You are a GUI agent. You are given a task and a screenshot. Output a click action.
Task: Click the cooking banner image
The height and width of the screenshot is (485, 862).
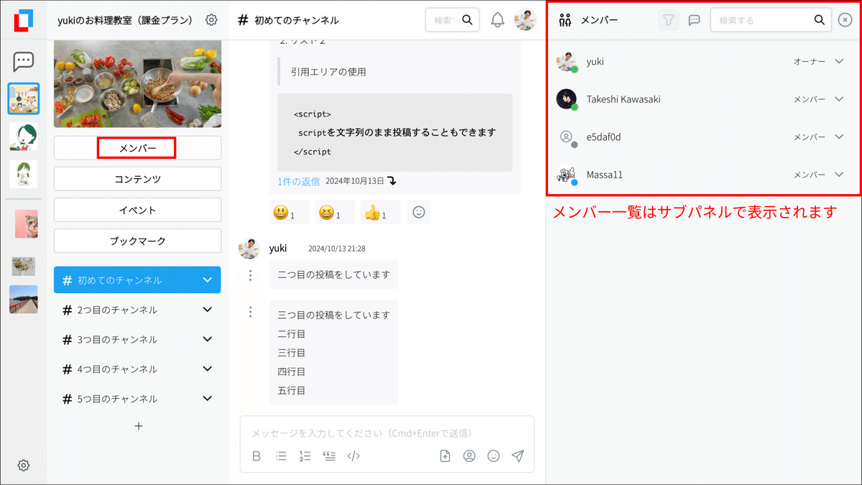pyautogui.click(x=137, y=84)
